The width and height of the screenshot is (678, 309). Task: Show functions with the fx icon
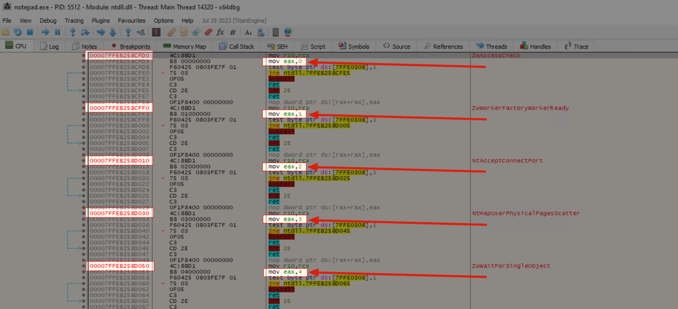coord(221,32)
